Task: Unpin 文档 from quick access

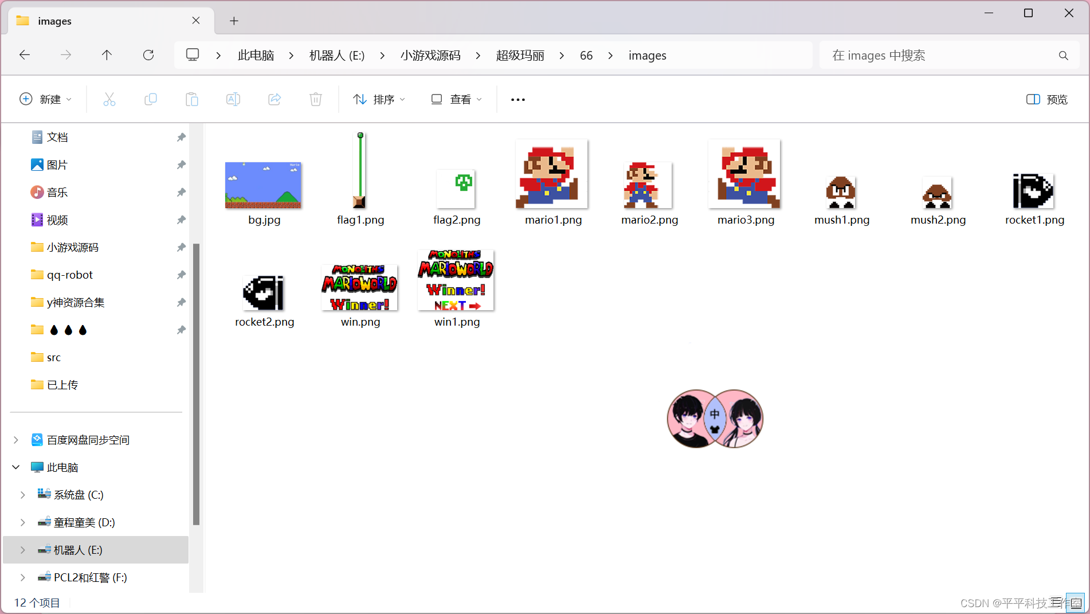Action: point(181,137)
